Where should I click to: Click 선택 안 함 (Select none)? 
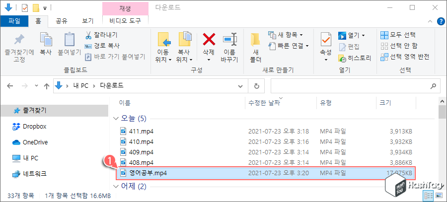coord(399,46)
